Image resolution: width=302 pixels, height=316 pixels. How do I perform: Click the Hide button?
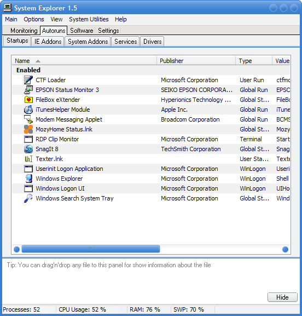[282, 297]
